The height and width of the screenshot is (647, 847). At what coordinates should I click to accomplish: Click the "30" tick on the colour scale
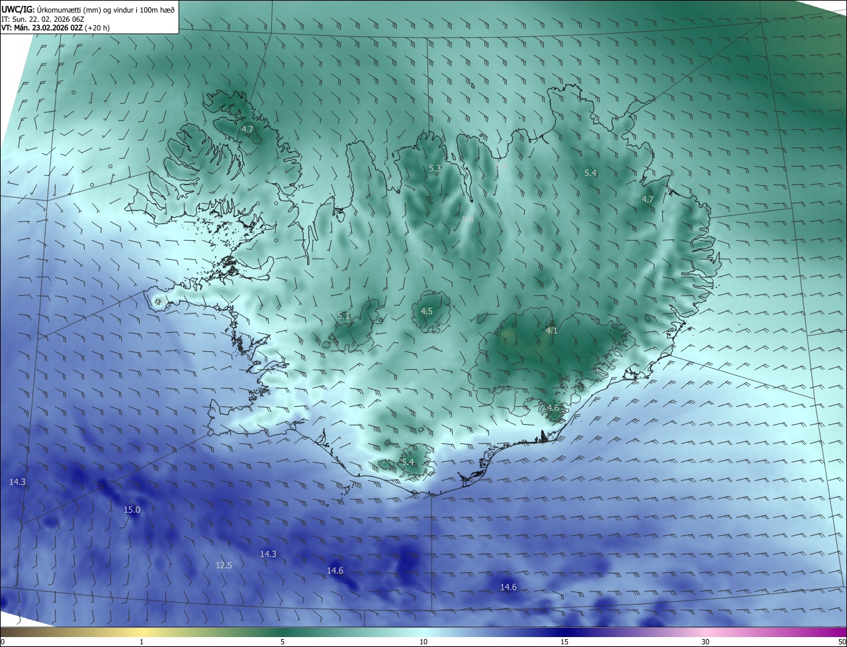pyautogui.click(x=705, y=642)
